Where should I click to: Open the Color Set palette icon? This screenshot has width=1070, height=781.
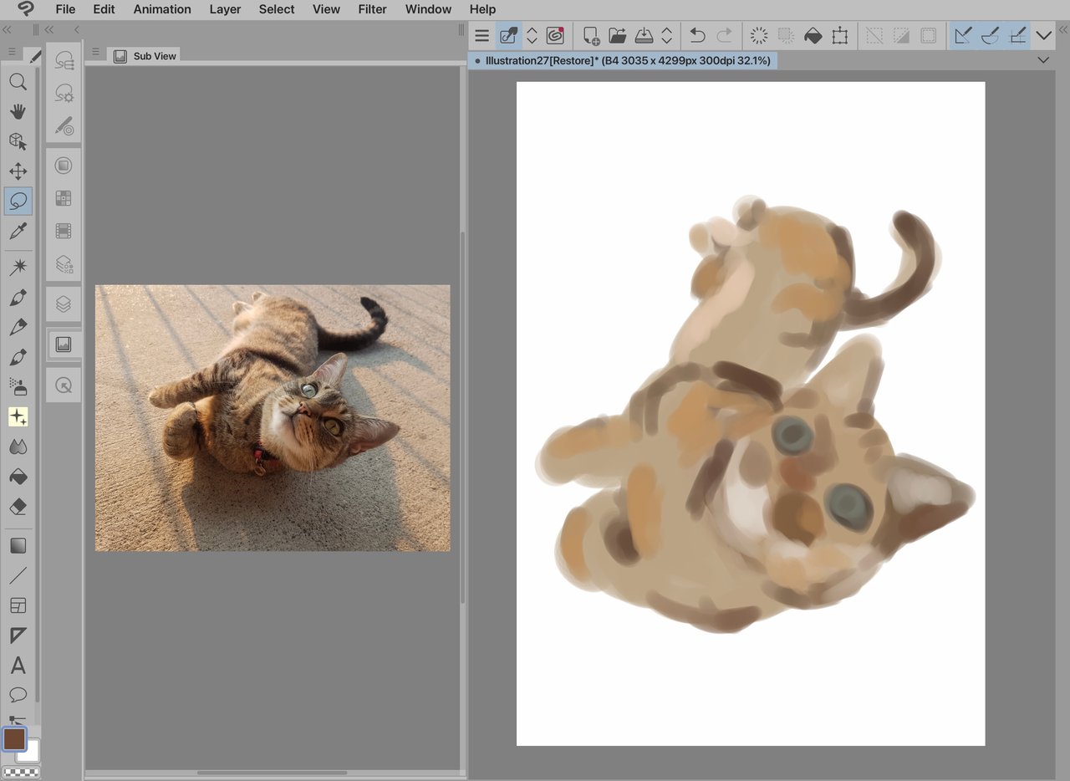64,198
